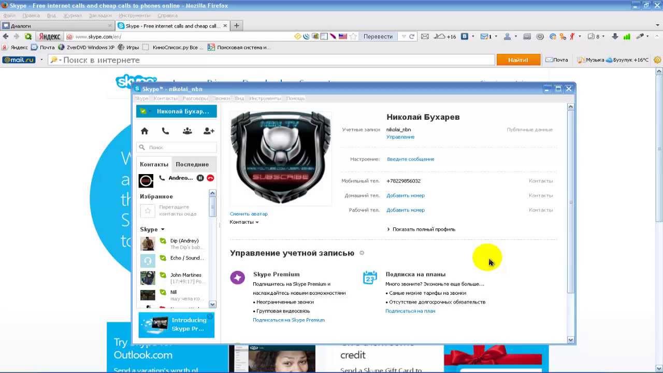Switch to the Контакты tab in Skype sidebar
The width and height of the screenshot is (663, 373).
click(x=154, y=164)
